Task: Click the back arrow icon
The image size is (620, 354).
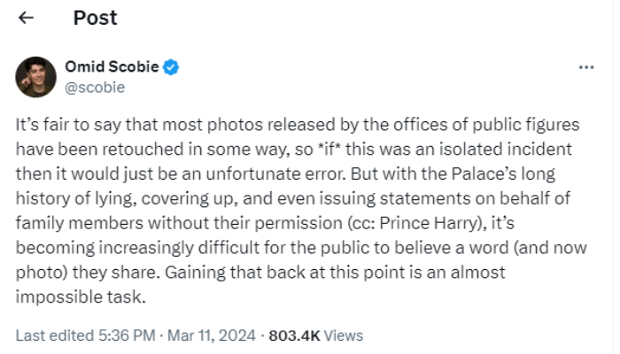Action: click(x=27, y=18)
